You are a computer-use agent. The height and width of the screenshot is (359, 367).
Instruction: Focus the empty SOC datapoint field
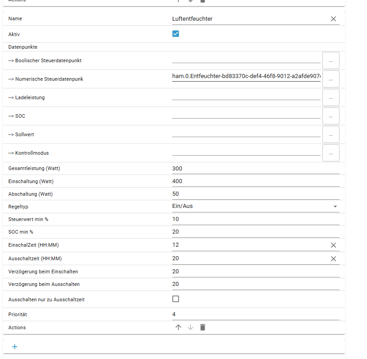coord(246,114)
